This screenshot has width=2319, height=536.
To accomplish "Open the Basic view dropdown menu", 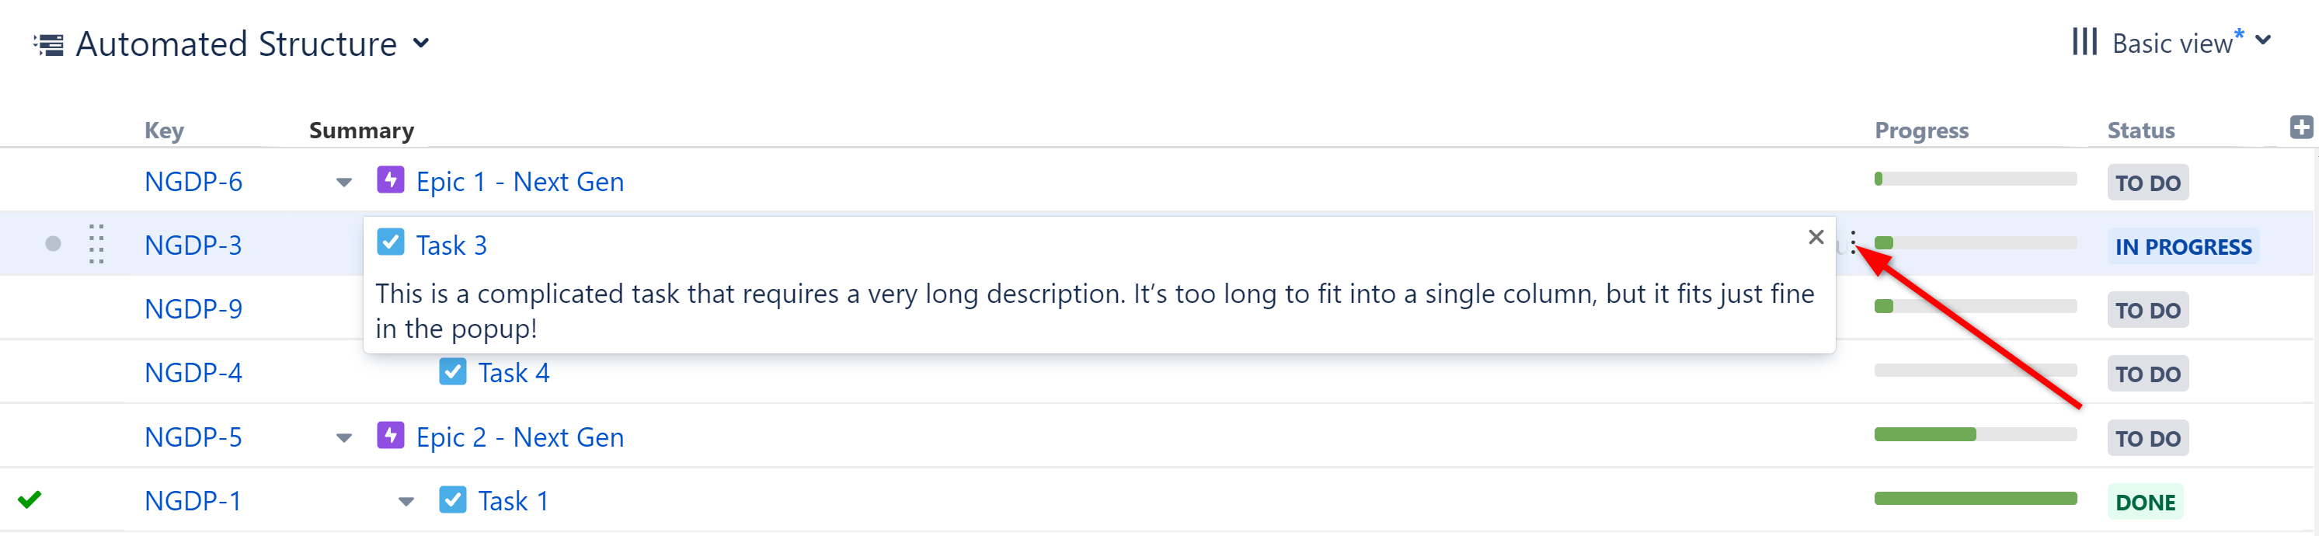I will (2263, 41).
